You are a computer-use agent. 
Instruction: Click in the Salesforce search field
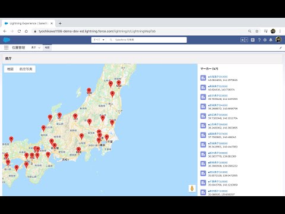point(147,40)
